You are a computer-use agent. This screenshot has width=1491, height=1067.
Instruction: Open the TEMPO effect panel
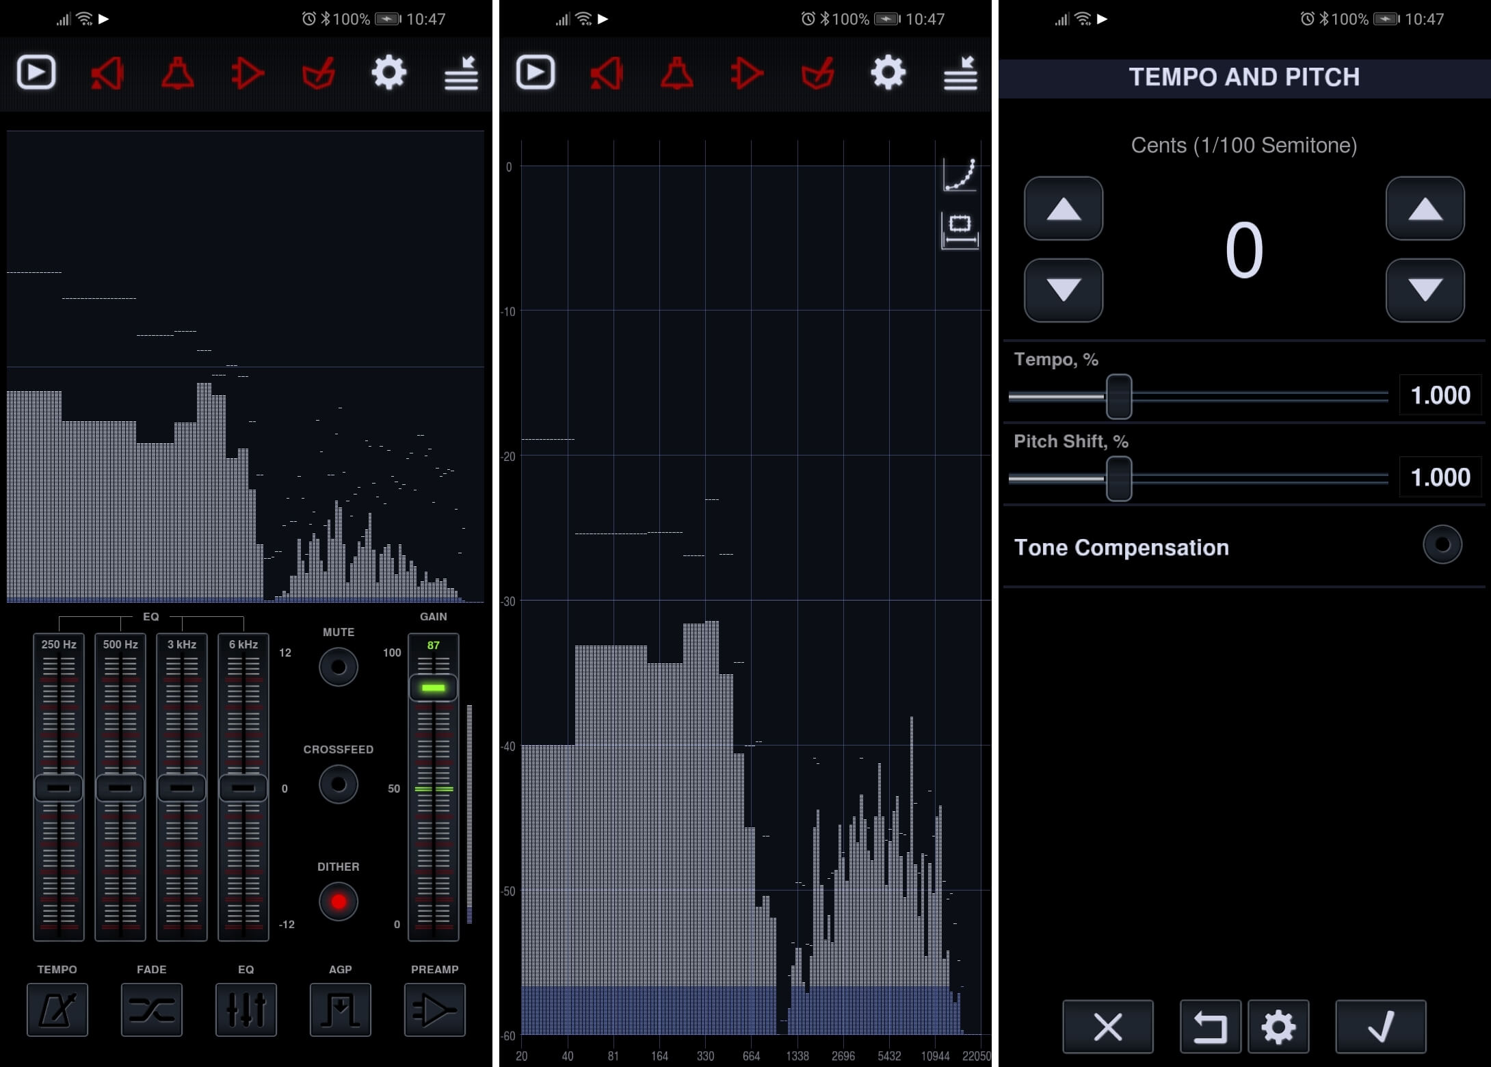click(x=57, y=1010)
